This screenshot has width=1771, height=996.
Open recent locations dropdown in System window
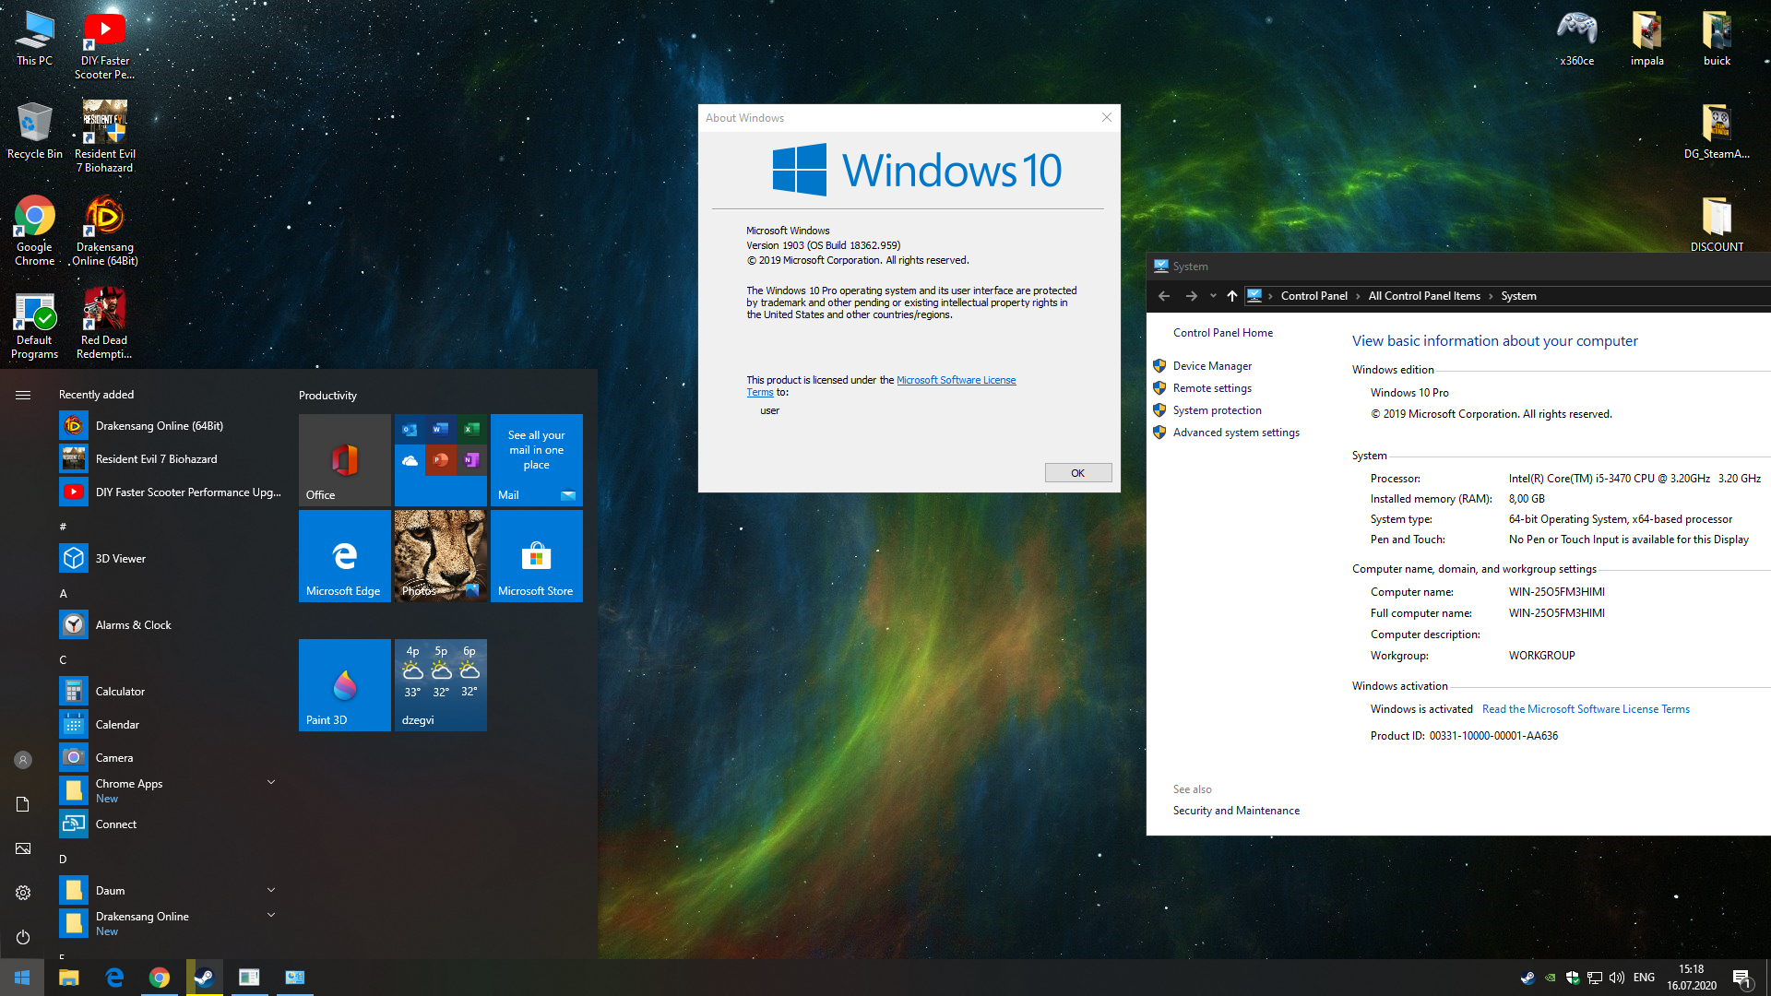coord(1213,296)
